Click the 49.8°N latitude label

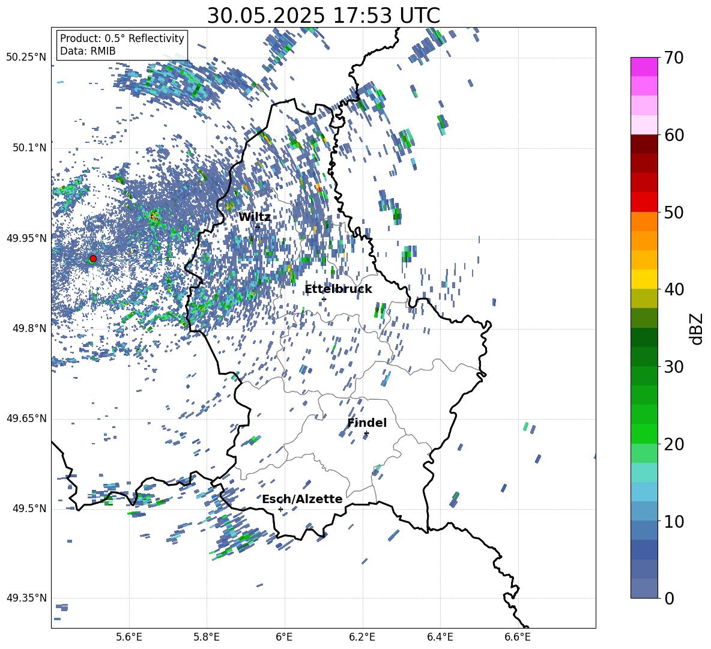click(x=29, y=328)
